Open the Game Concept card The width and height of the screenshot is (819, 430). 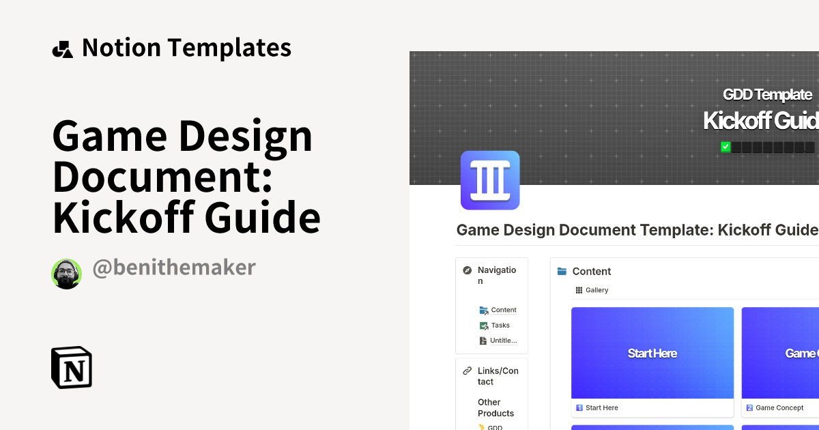coord(785,353)
